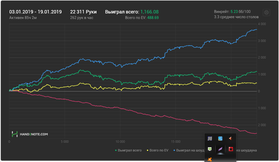This screenshot has height=162, width=279.
Task: Toggle the 'Выиграл всего' green series
Action: coord(128,150)
